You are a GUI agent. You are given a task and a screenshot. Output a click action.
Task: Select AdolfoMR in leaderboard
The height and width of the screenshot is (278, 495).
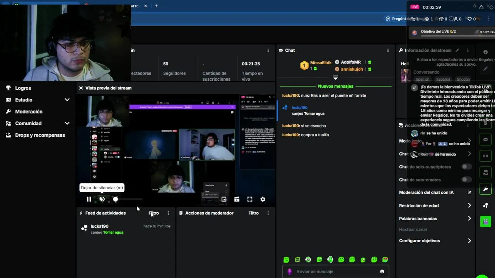351,62
